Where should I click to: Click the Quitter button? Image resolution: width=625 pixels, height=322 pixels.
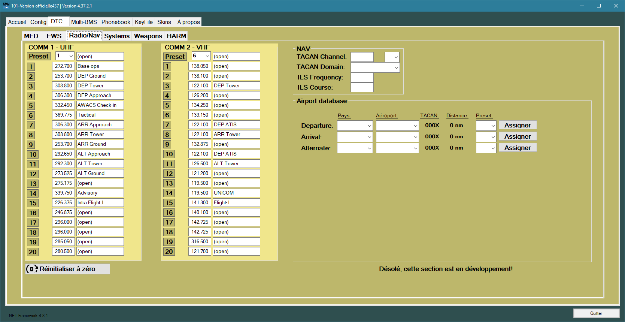(596, 313)
